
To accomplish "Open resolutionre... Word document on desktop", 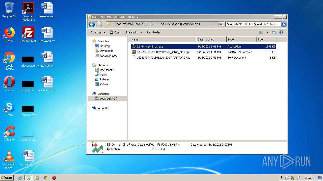I will (x=47, y=10).
